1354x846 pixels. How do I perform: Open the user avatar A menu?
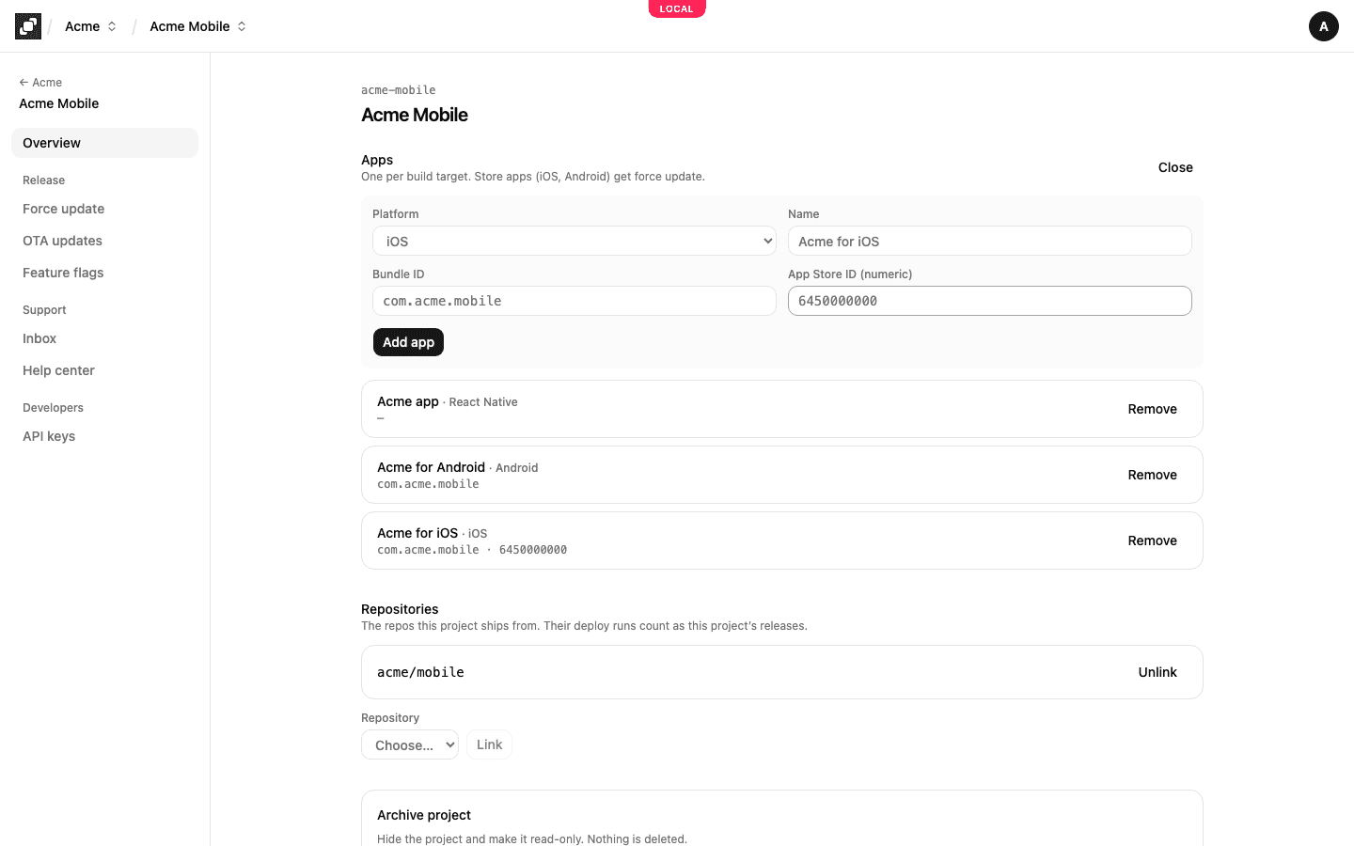(1323, 26)
